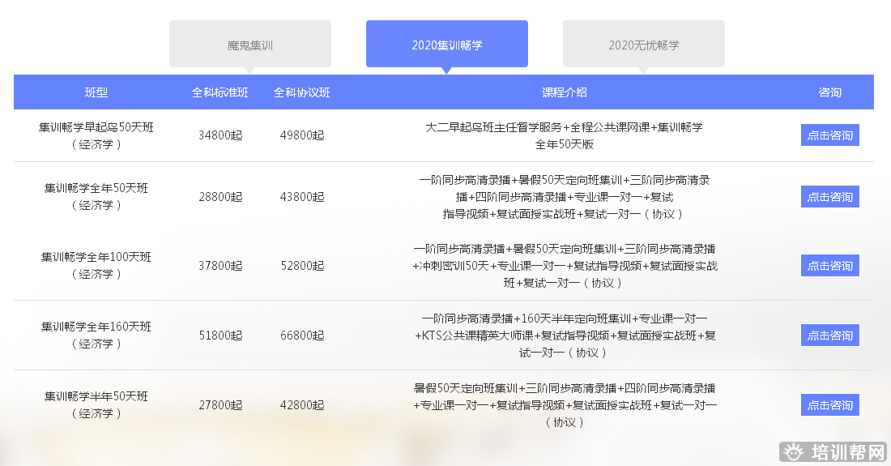Select the 集训畅学早起鸟50天班 class name
The height and width of the screenshot is (466, 891).
[x=96, y=127]
